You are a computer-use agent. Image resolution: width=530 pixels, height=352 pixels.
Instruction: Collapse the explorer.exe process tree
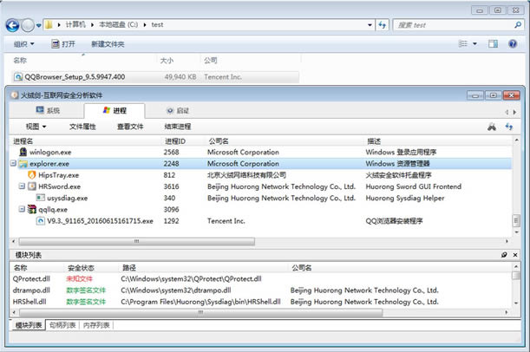pyautogui.click(x=12, y=163)
